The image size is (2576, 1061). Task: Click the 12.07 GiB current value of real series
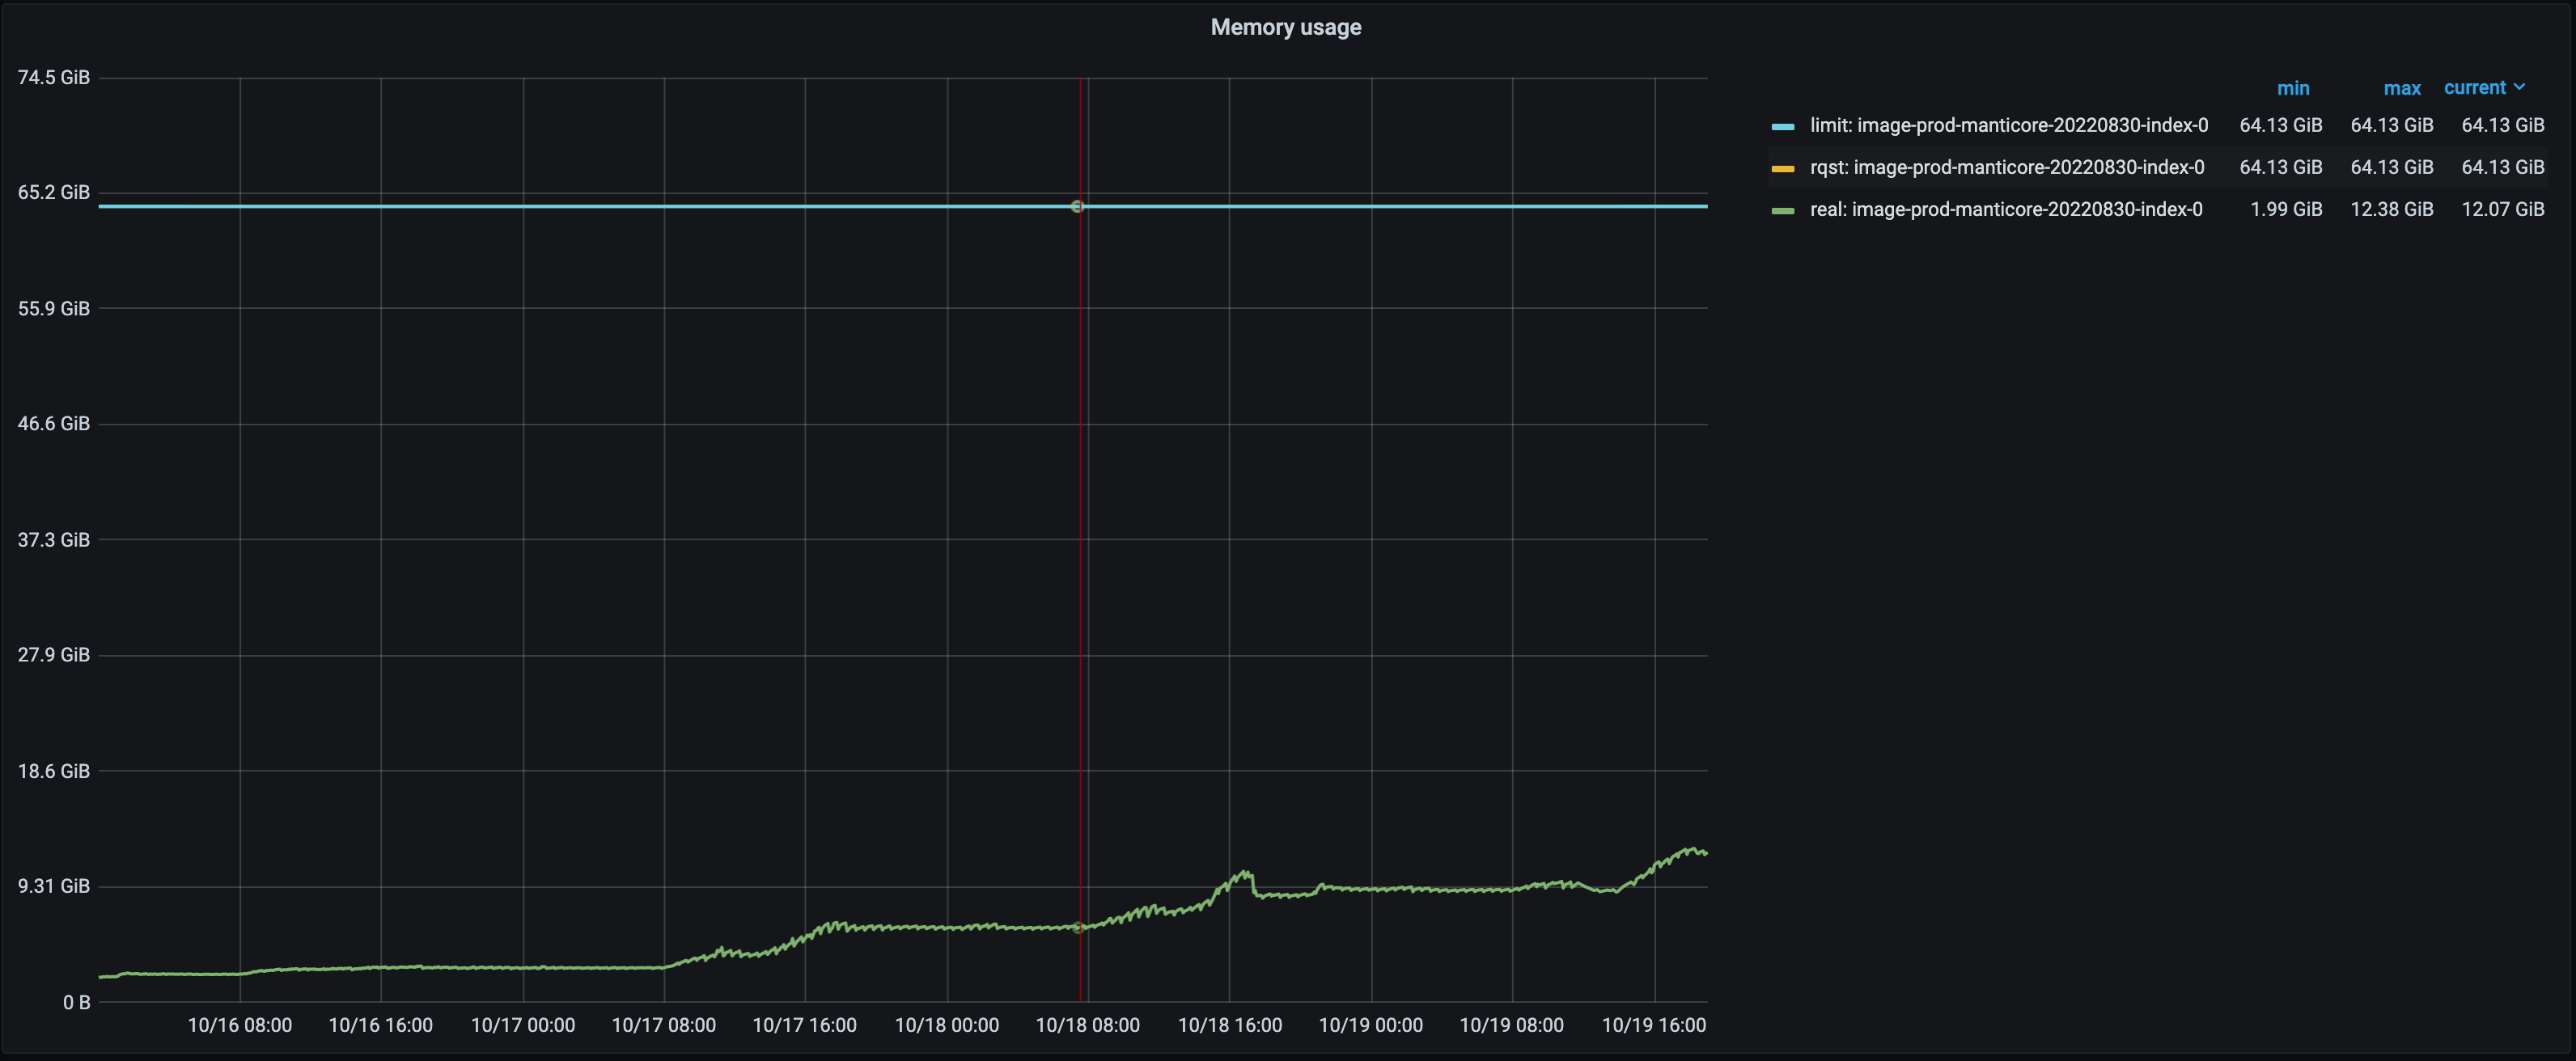coord(2503,210)
